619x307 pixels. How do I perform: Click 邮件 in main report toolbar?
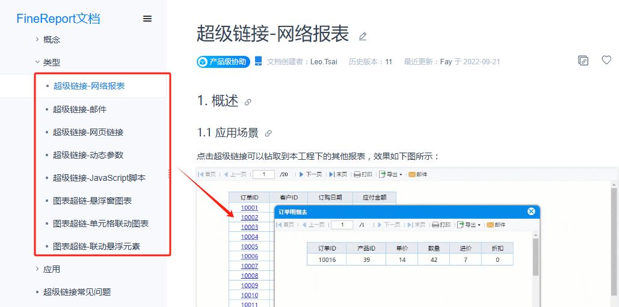pos(417,174)
